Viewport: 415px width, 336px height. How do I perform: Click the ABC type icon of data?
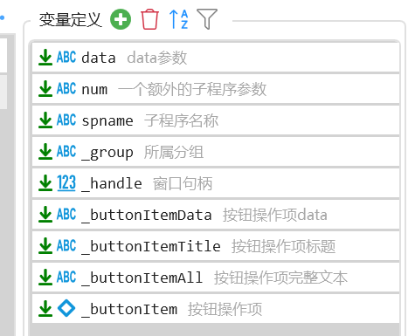pyautogui.click(x=66, y=57)
